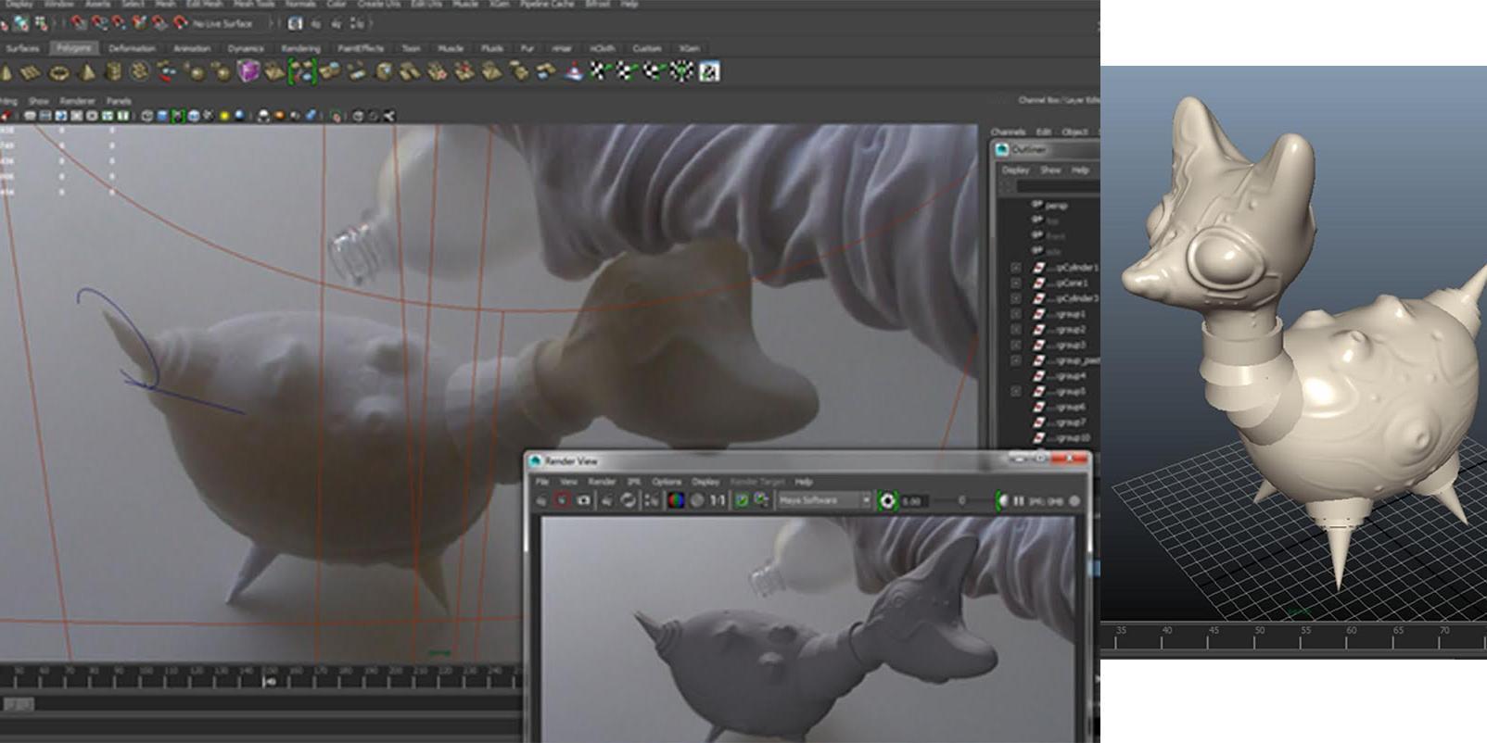Expand the group2 node in Outliner
This screenshot has height=743, width=1487.
coord(1016,329)
